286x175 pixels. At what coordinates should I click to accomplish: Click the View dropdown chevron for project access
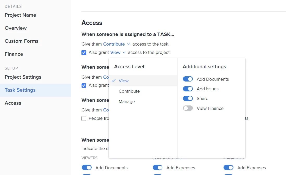click(x=124, y=53)
